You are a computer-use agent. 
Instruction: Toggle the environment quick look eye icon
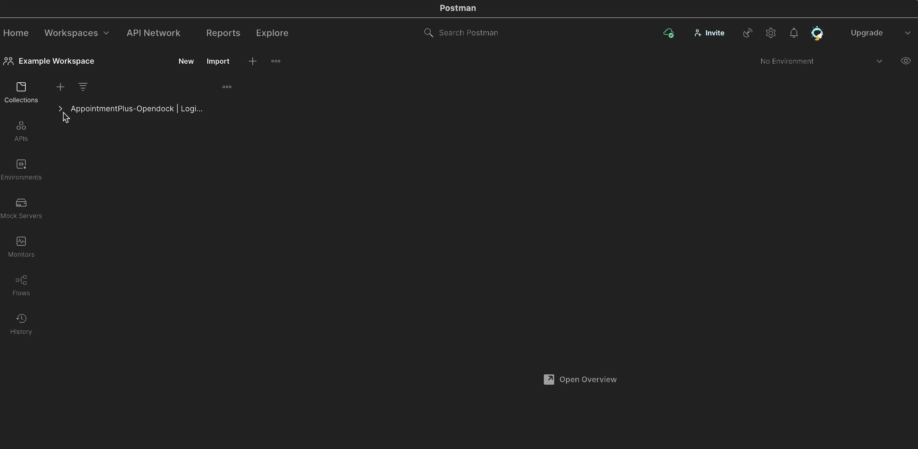(905, 61)
